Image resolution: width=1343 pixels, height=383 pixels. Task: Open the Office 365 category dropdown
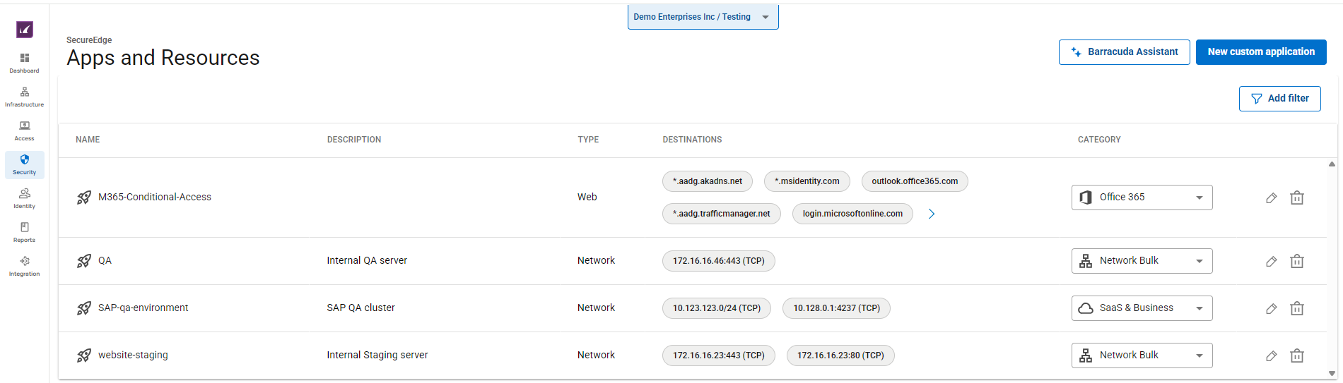1142,197
